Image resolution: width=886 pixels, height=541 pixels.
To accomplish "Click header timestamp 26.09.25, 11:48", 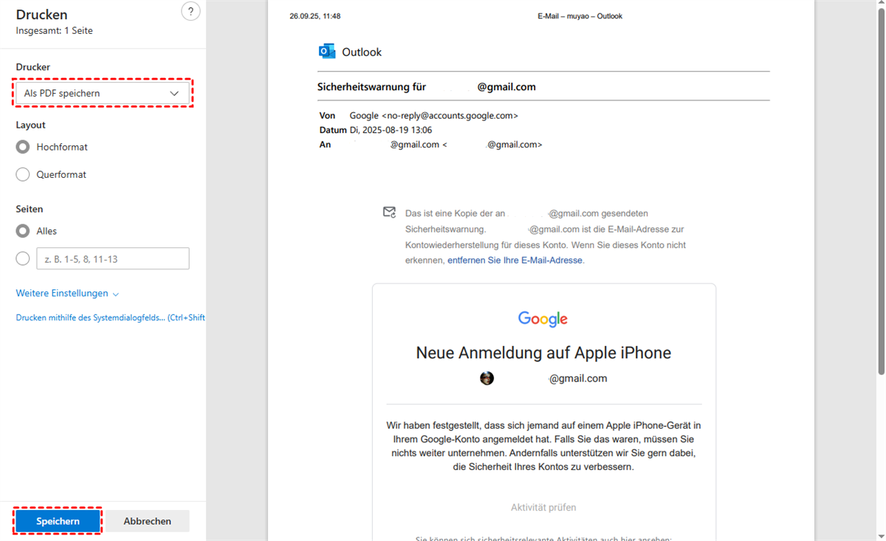I will click(x=315, y=16).
